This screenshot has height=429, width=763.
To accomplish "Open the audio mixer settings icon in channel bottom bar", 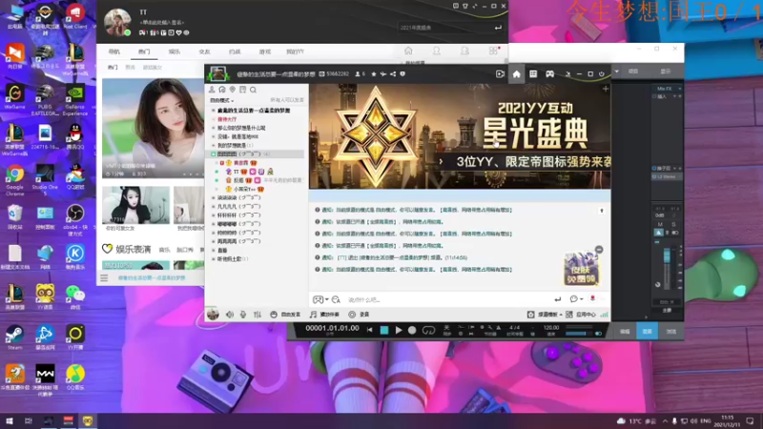I will click(257, 315).
